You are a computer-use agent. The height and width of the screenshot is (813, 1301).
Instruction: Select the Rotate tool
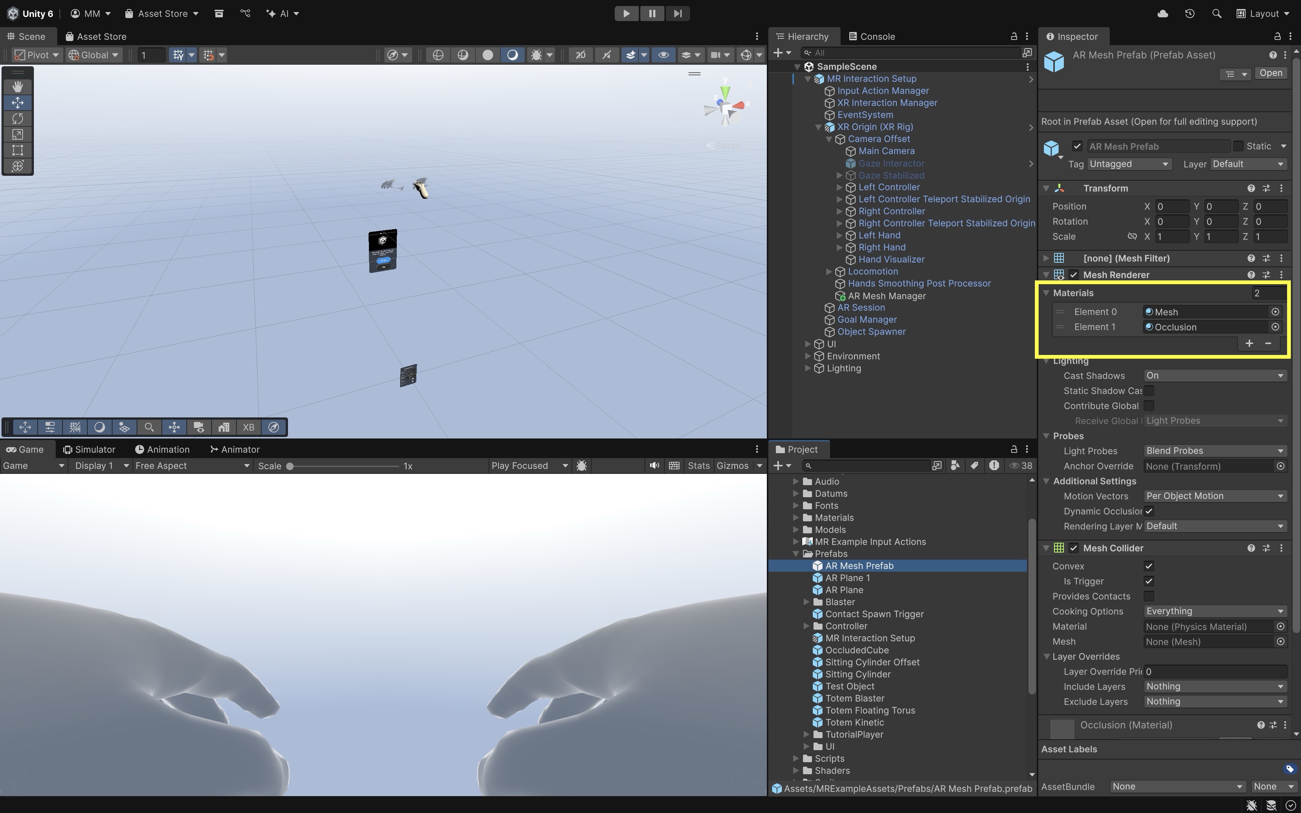17,118
